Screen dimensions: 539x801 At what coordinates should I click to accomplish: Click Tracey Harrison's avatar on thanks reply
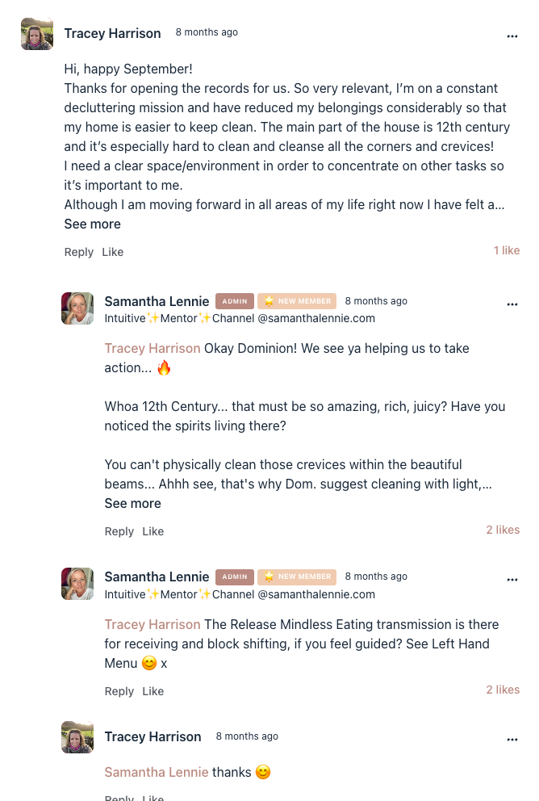77,737
